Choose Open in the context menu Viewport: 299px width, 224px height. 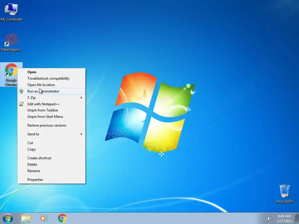pos(51,72)
